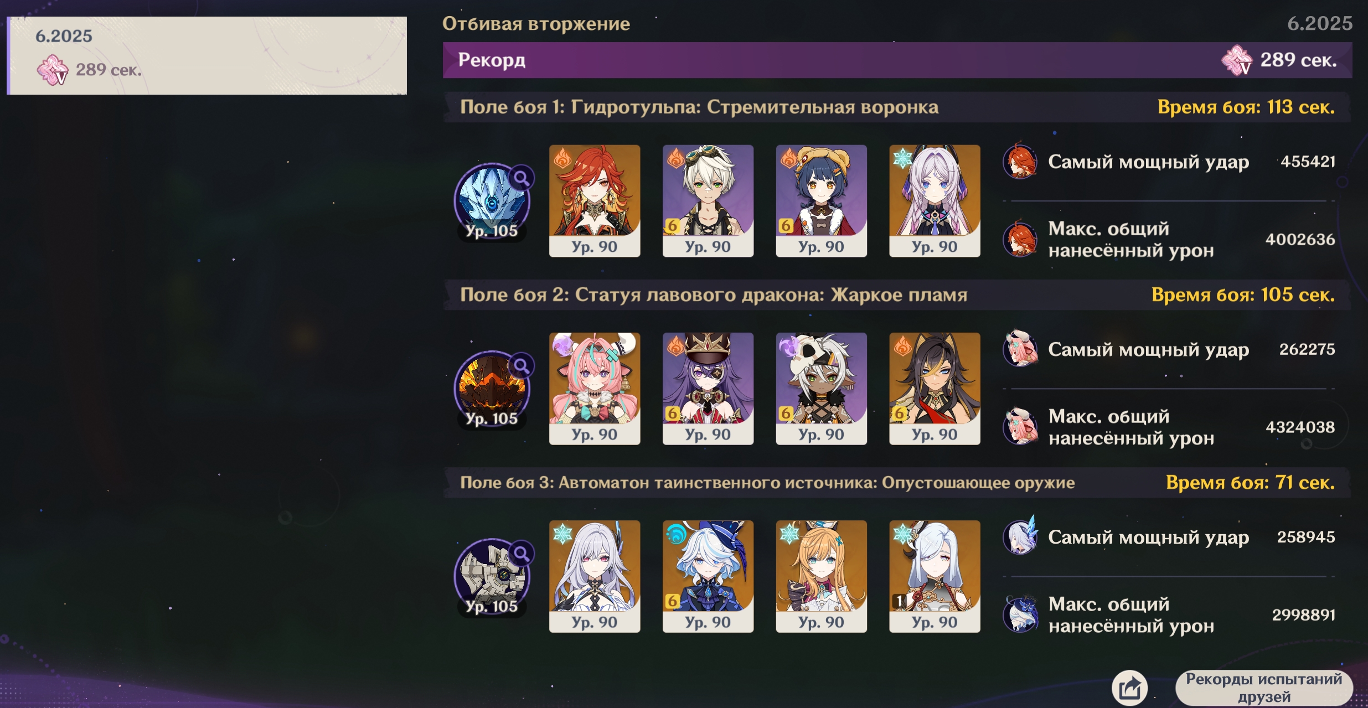The image size is (1368, 708).
Task: Click the share arrow icon
Action: click(1129, 688)
